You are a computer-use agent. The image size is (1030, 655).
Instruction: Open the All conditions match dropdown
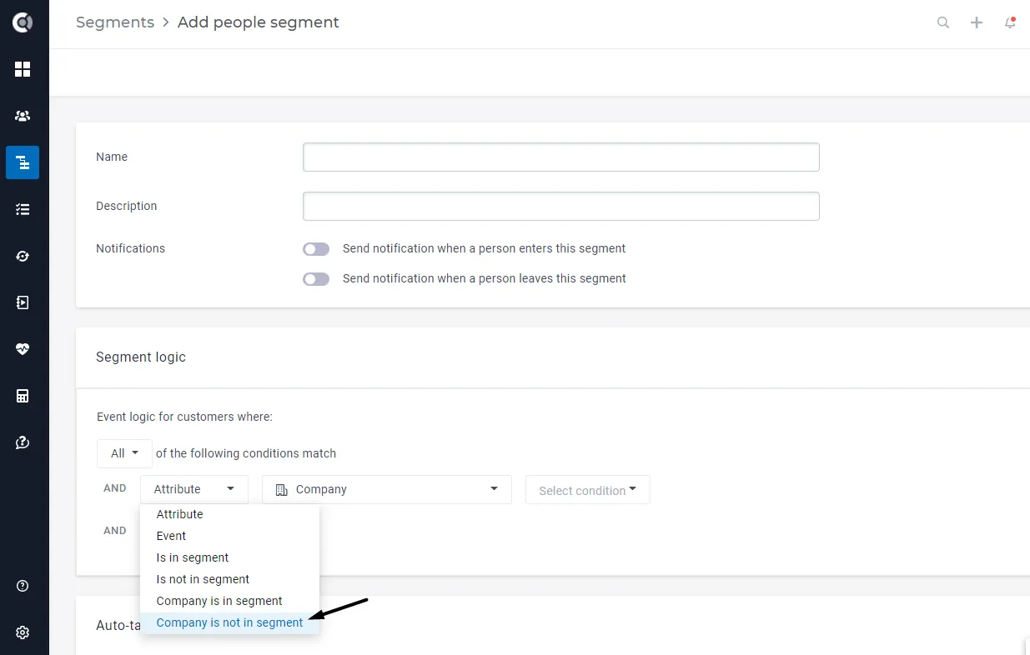coord(124,453)
